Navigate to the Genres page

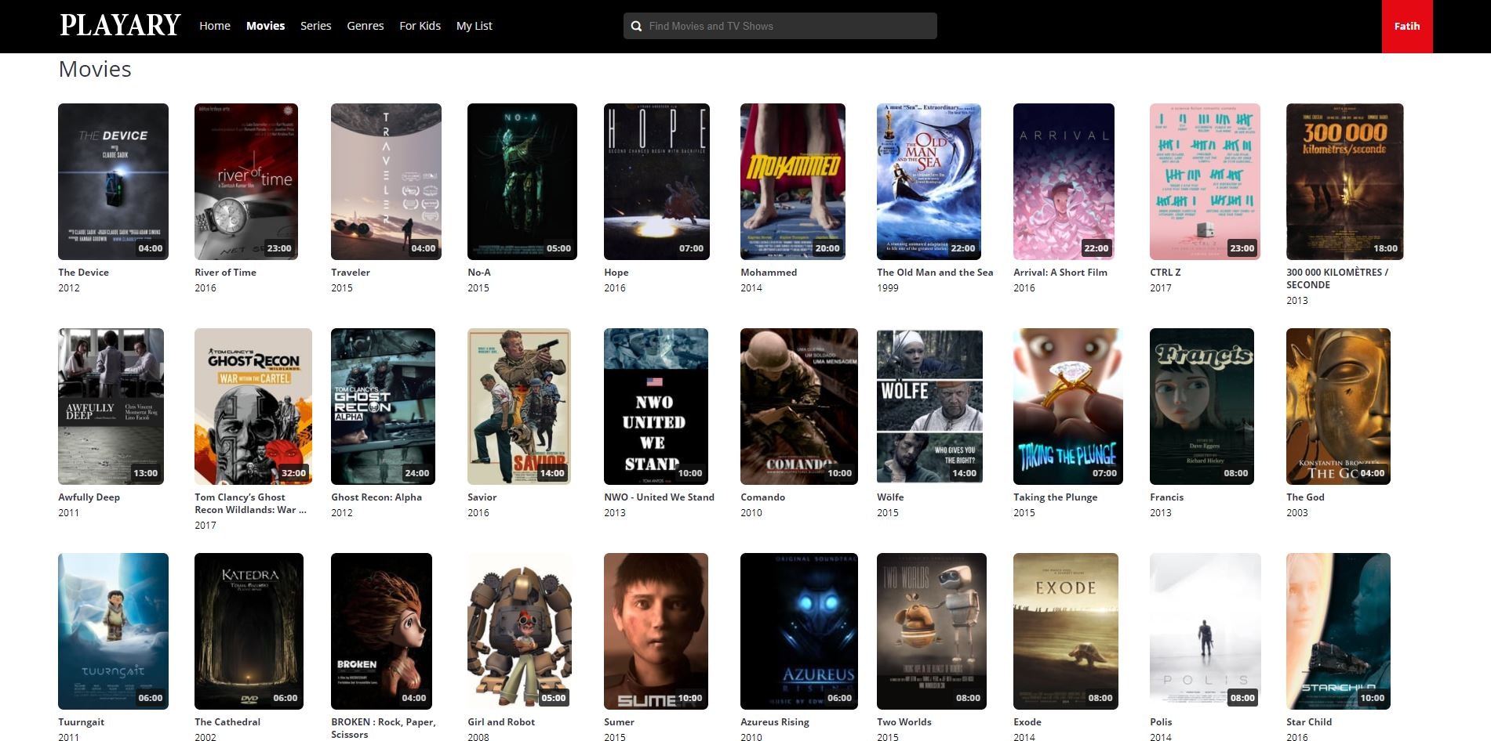coord(365,26)
